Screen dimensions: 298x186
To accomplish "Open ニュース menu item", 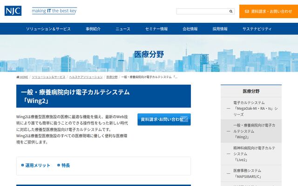I will (123, 29).
